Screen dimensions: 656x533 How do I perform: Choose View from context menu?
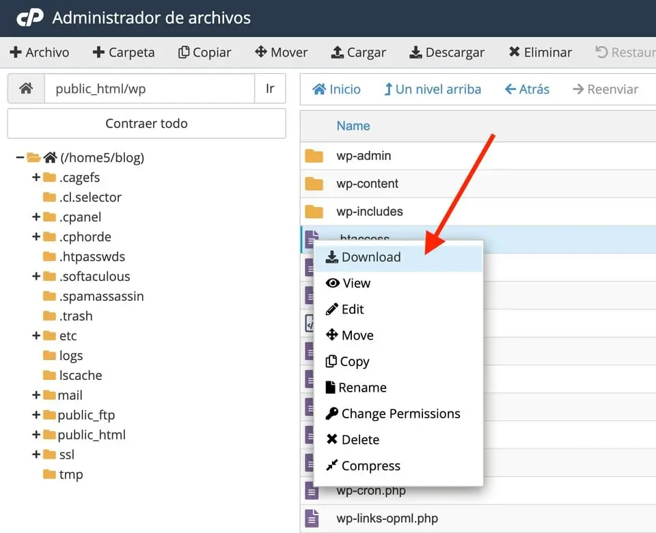tap(398, 283)
